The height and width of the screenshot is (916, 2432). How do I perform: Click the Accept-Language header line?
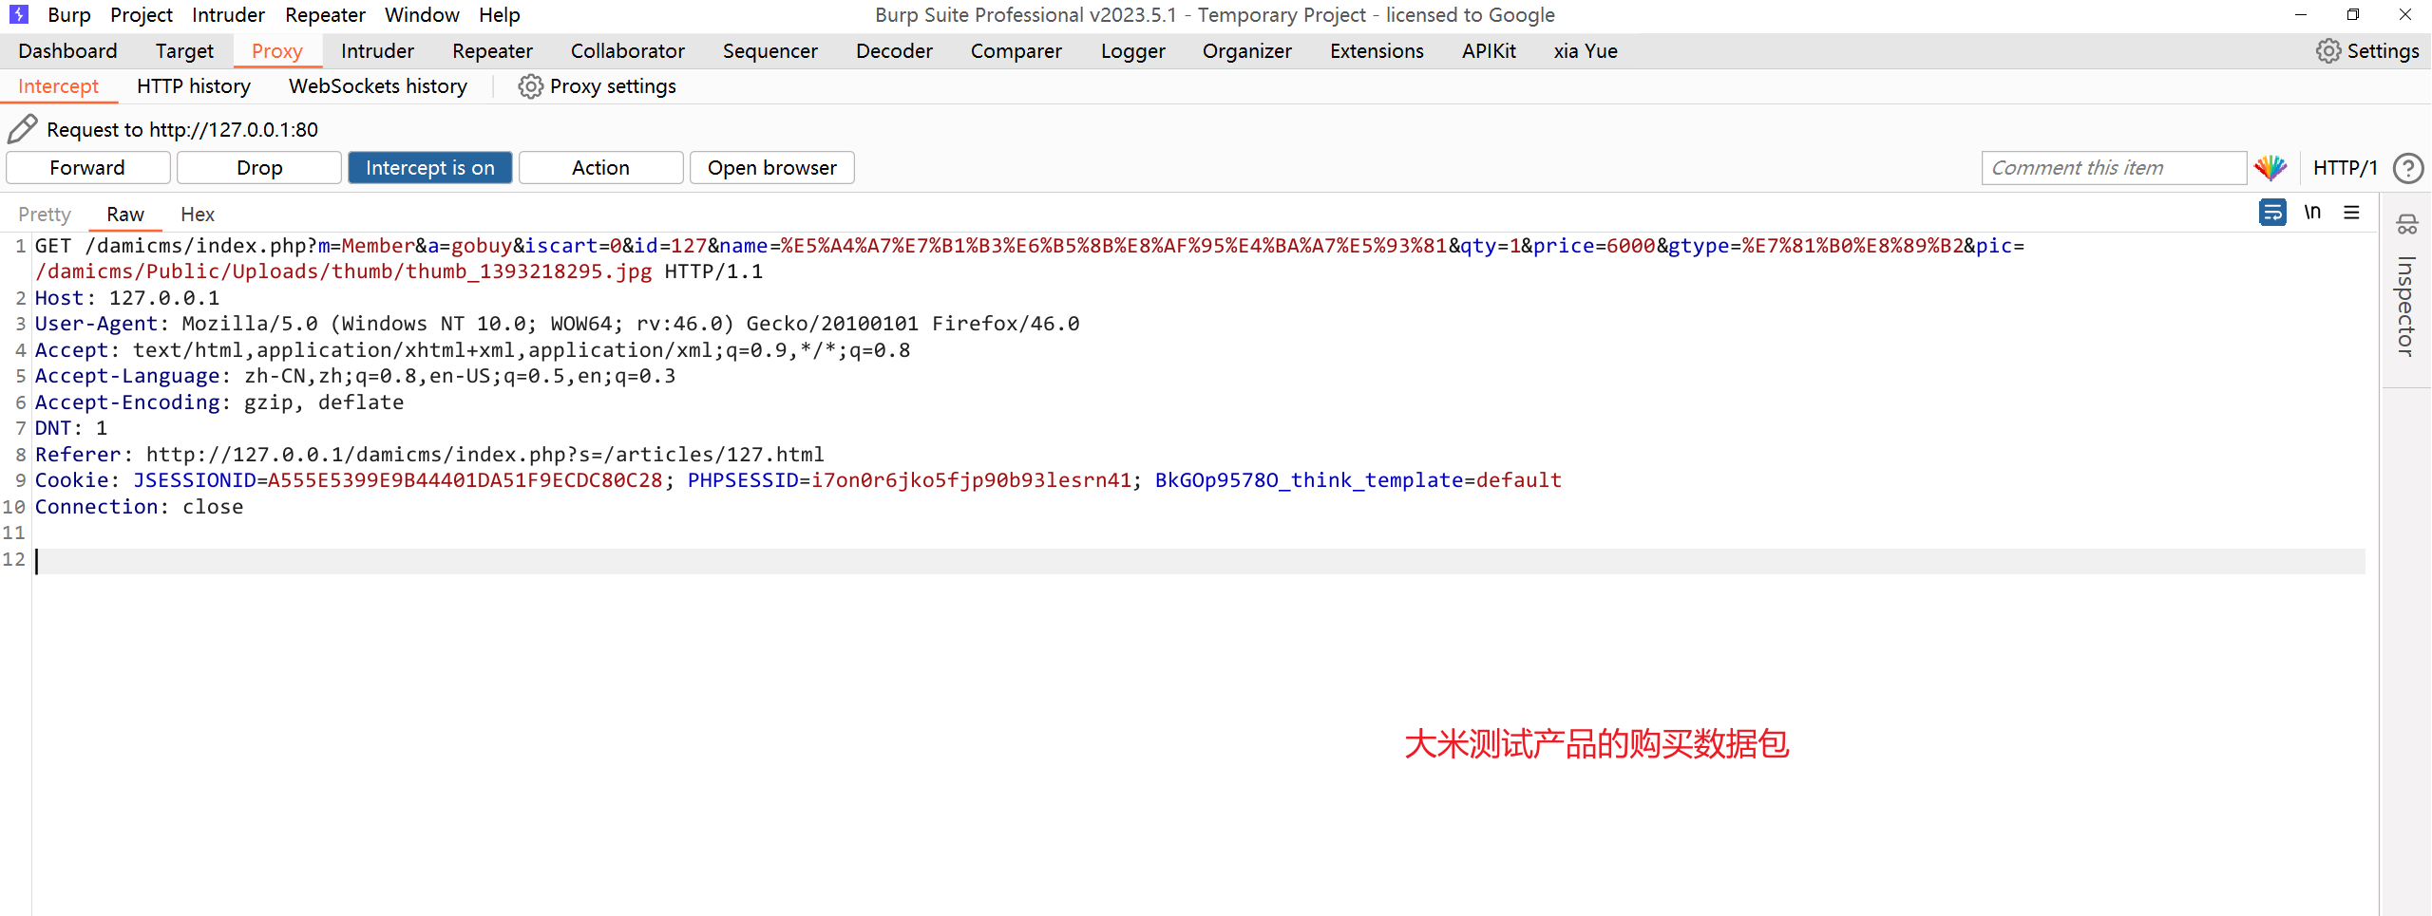click(x=355, y=376)
